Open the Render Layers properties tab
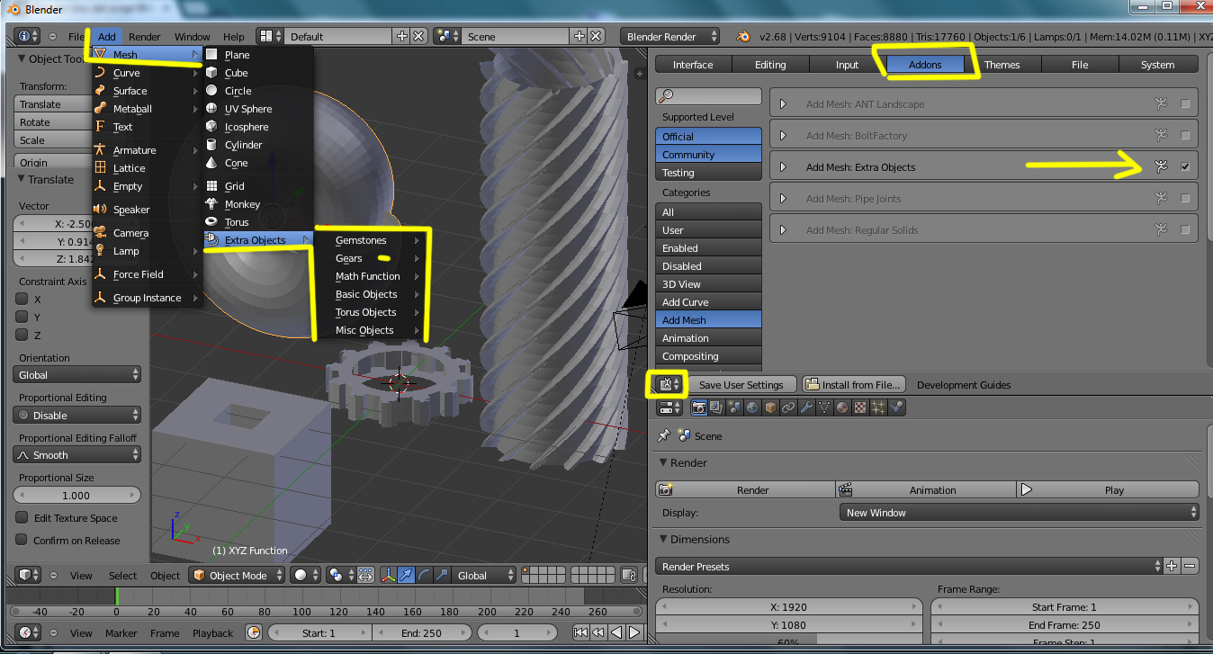 click(x=716, y=408)
